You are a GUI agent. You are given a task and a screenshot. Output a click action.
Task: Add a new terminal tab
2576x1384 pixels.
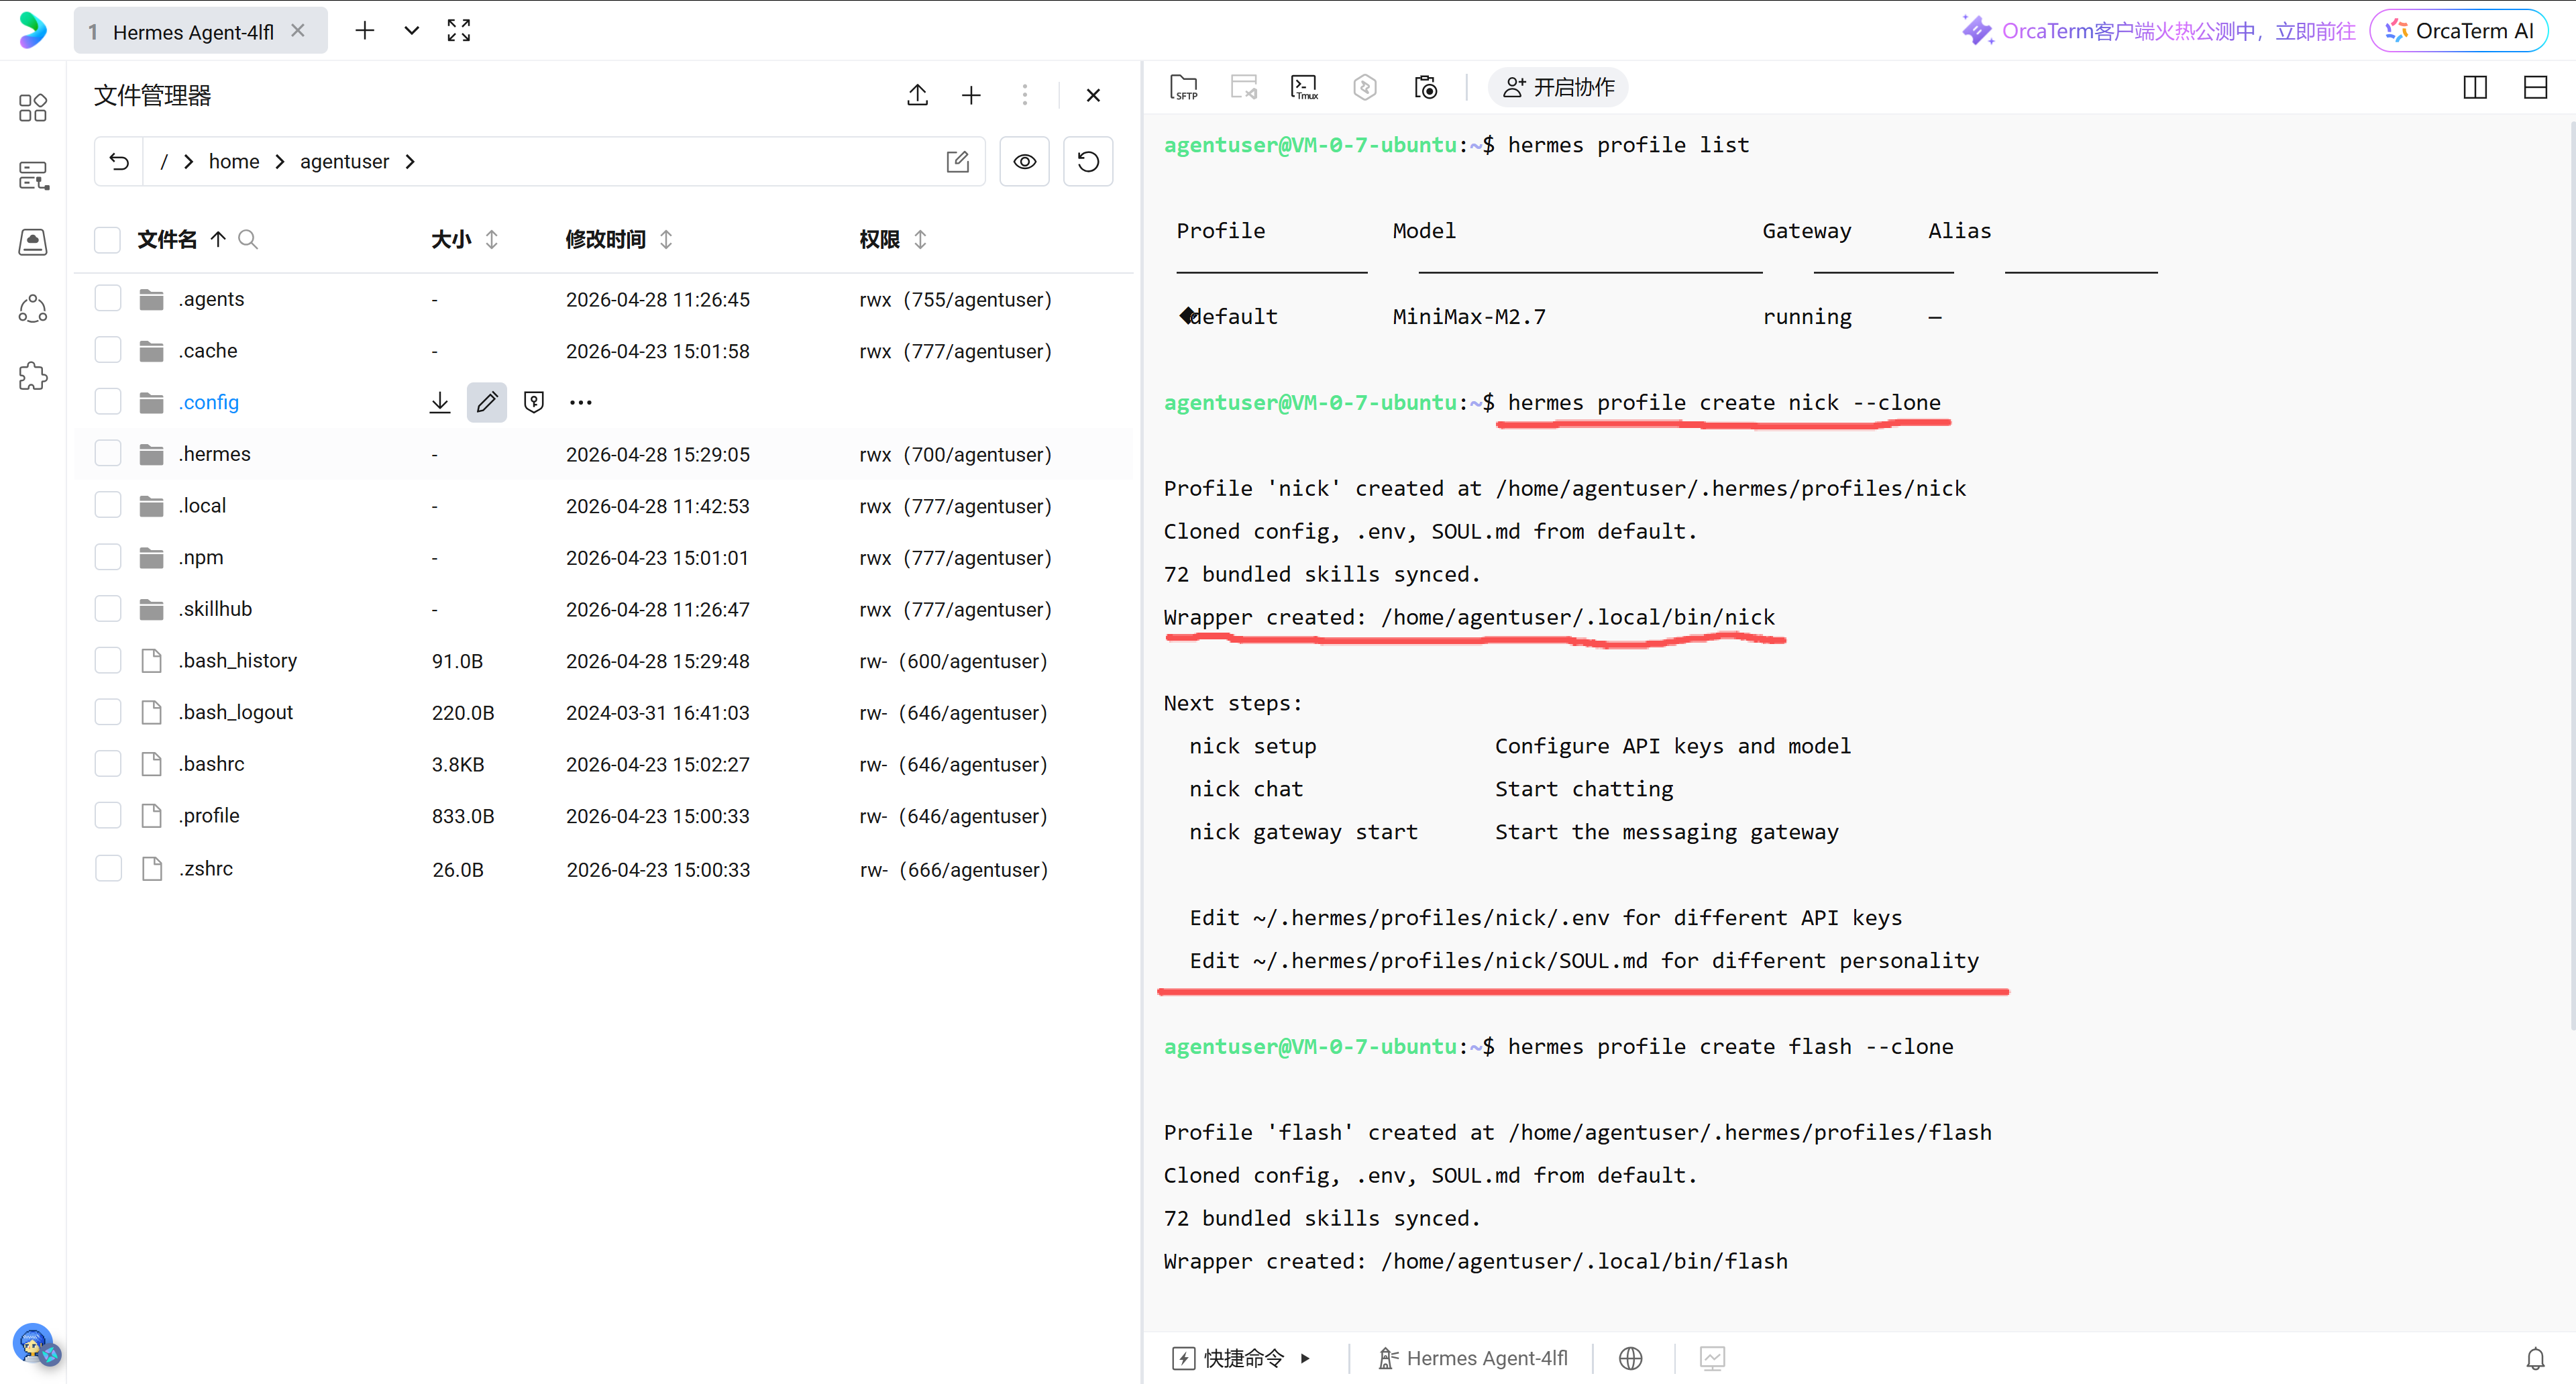coord(365,31)
